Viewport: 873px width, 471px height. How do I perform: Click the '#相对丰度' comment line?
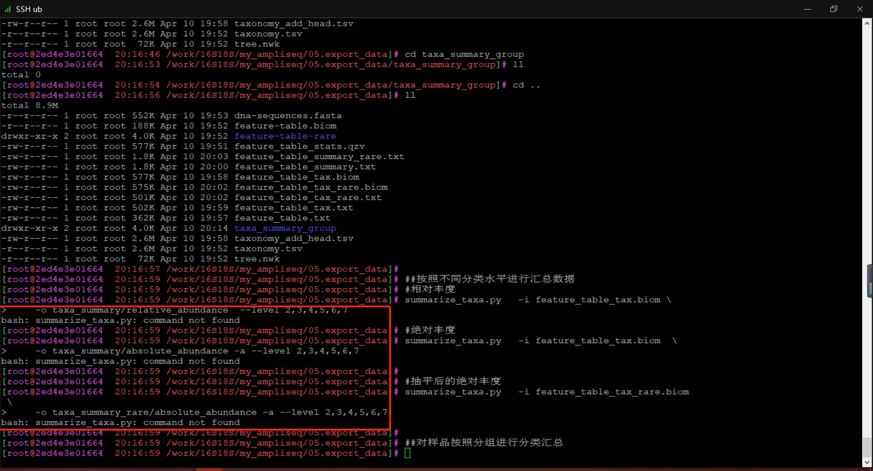coord(430,289)
